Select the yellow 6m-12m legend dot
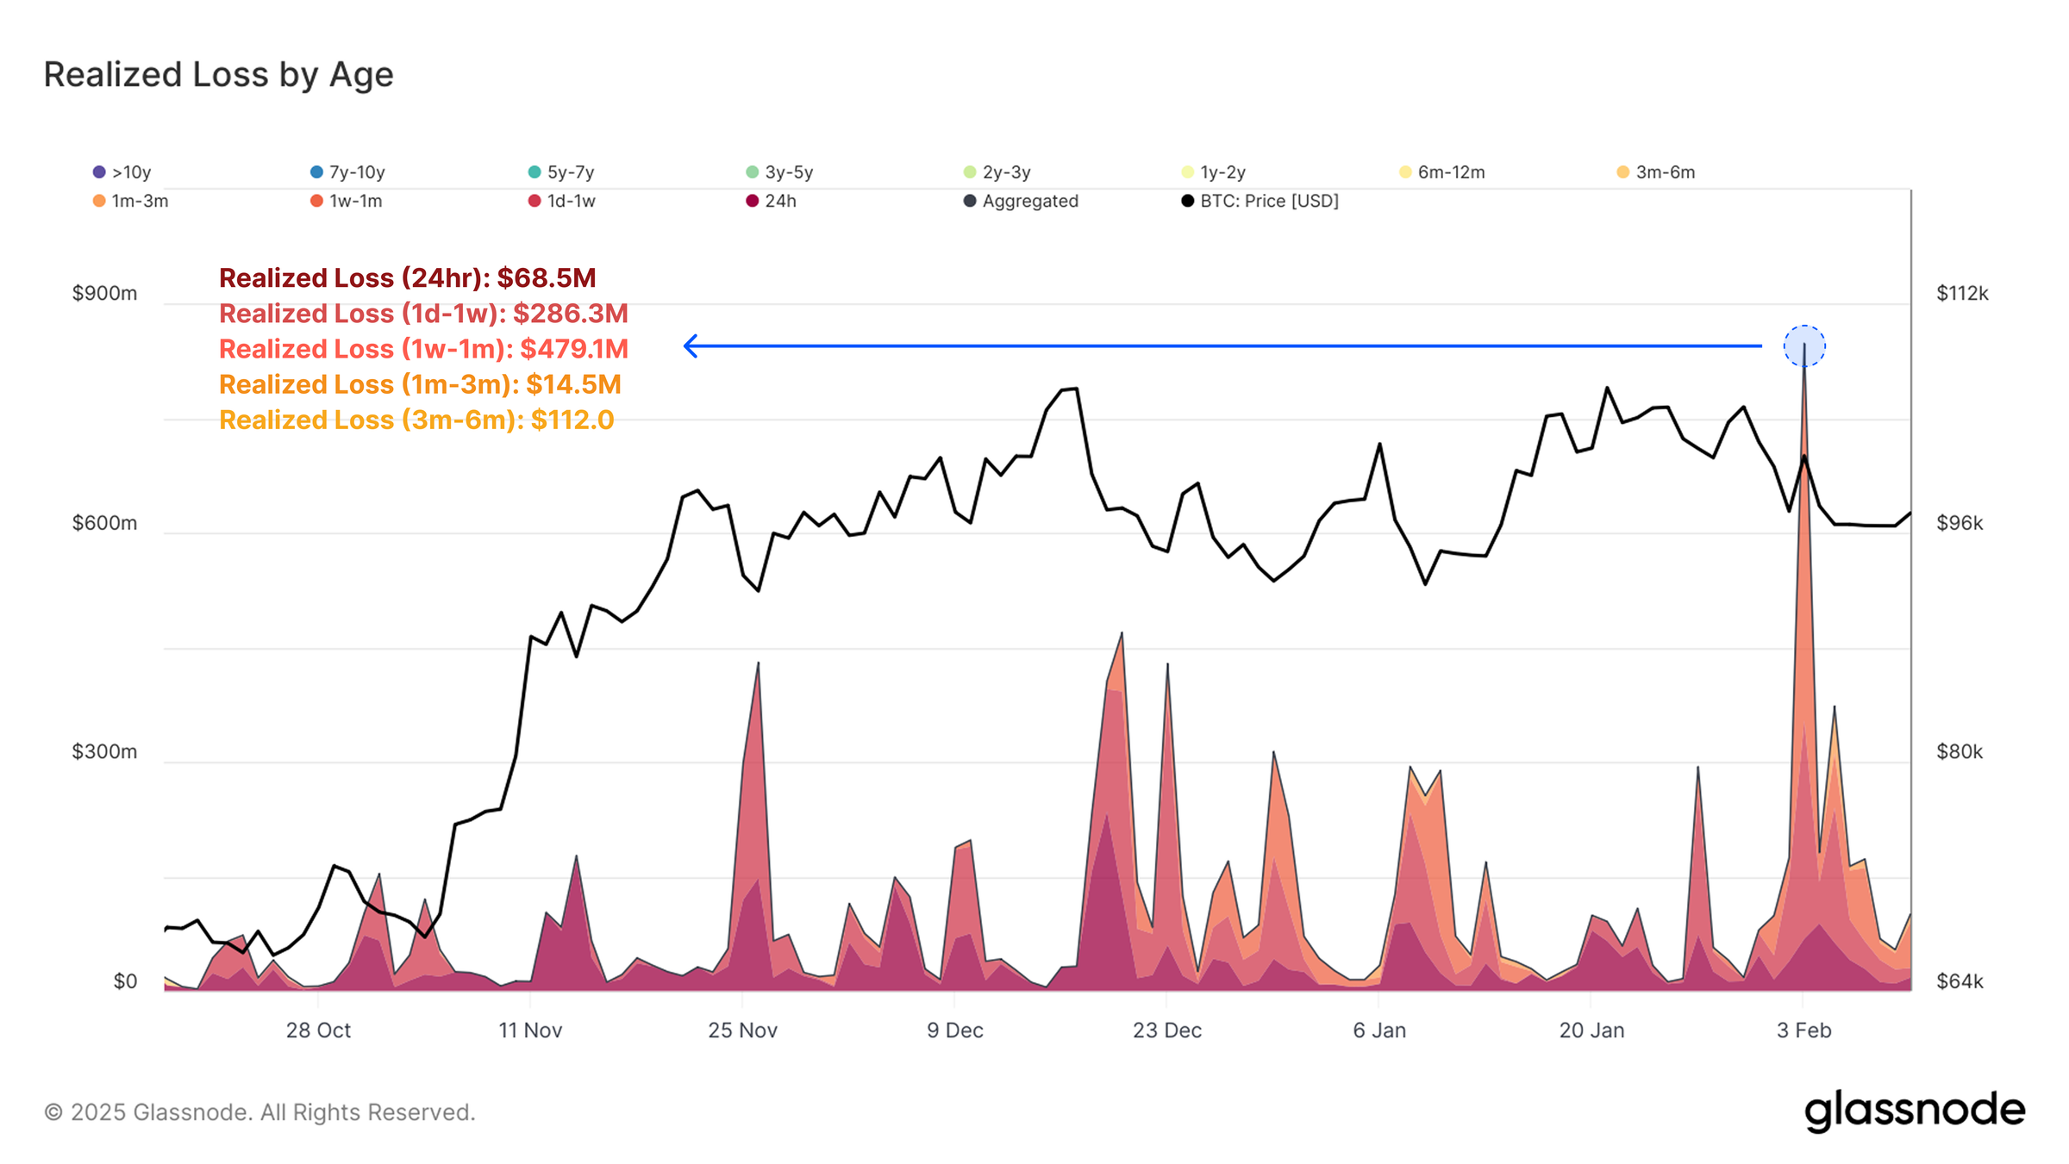Viewport: 2069px width, 1164px height. coord(1406,171)
